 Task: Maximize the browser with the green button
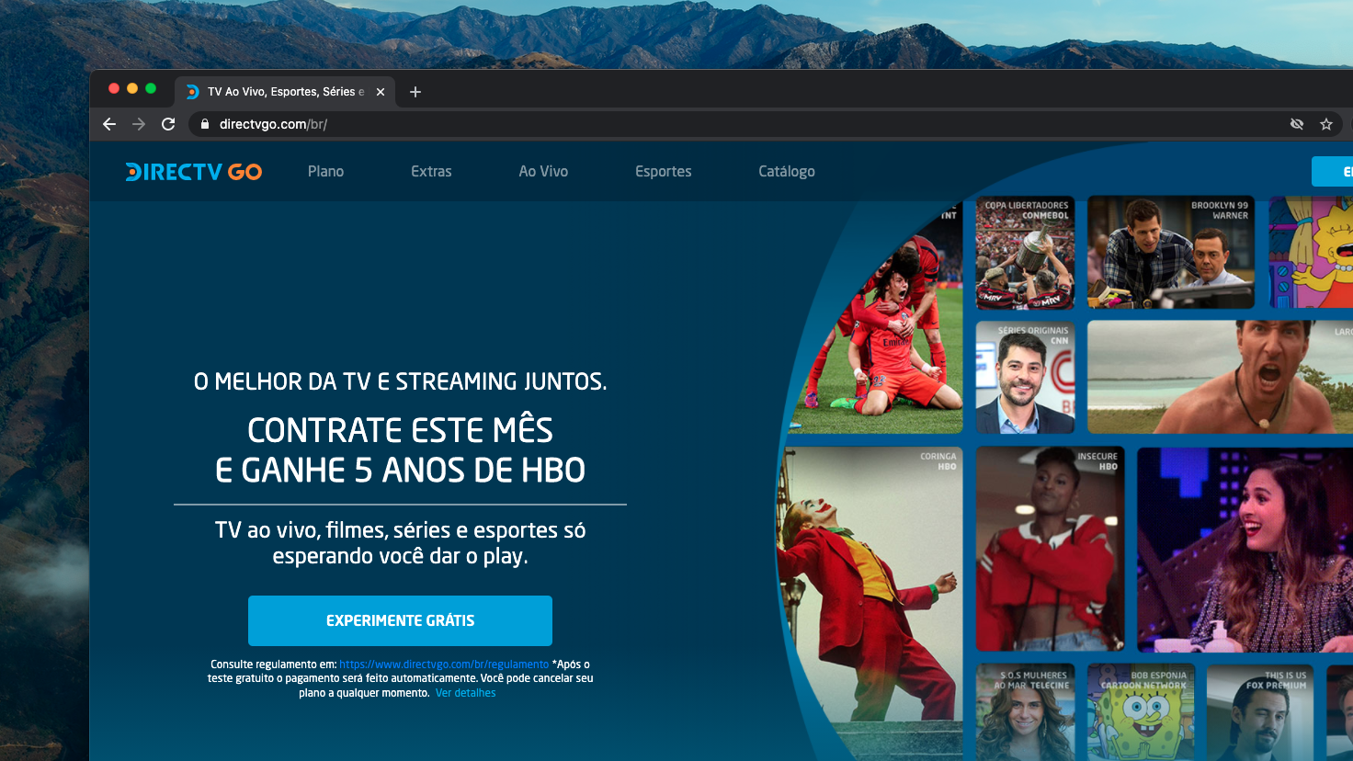coord(151,88)
